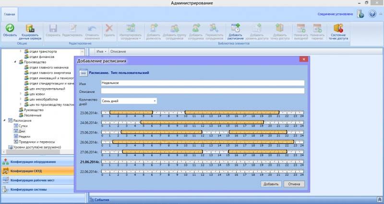Viewport: 384px width, 204px height.
Task: Open the Количество дней dropdown
Action: [155, 101]
